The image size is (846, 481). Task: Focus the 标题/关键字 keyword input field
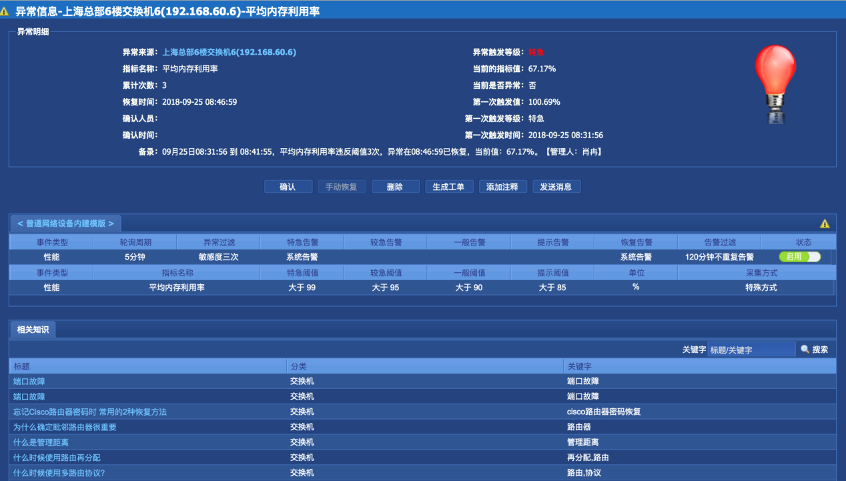[751, 350]
